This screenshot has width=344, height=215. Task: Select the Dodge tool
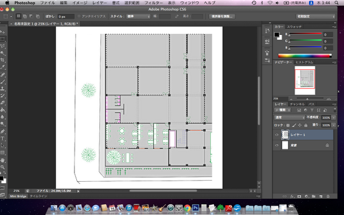coord(2,124)
